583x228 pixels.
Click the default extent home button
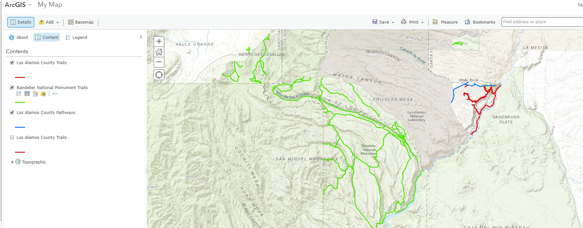[159, 52]
